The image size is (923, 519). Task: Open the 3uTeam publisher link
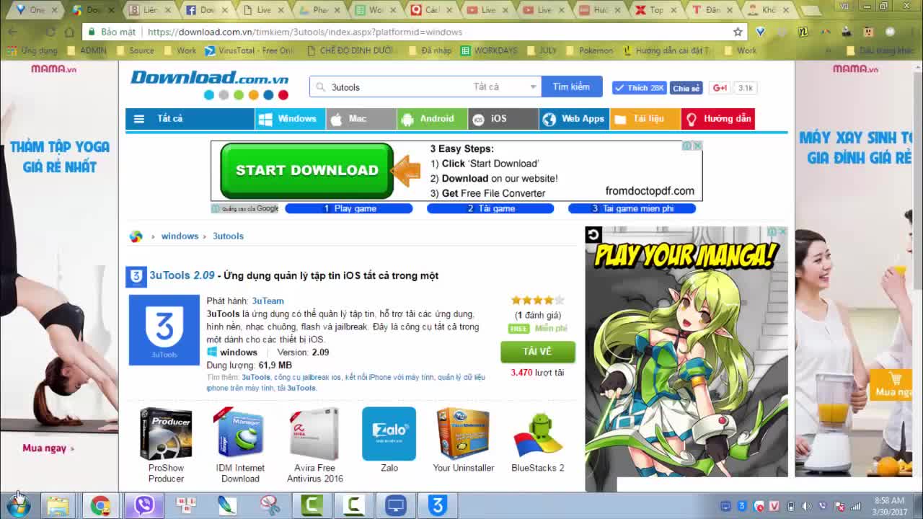point(268,301)
